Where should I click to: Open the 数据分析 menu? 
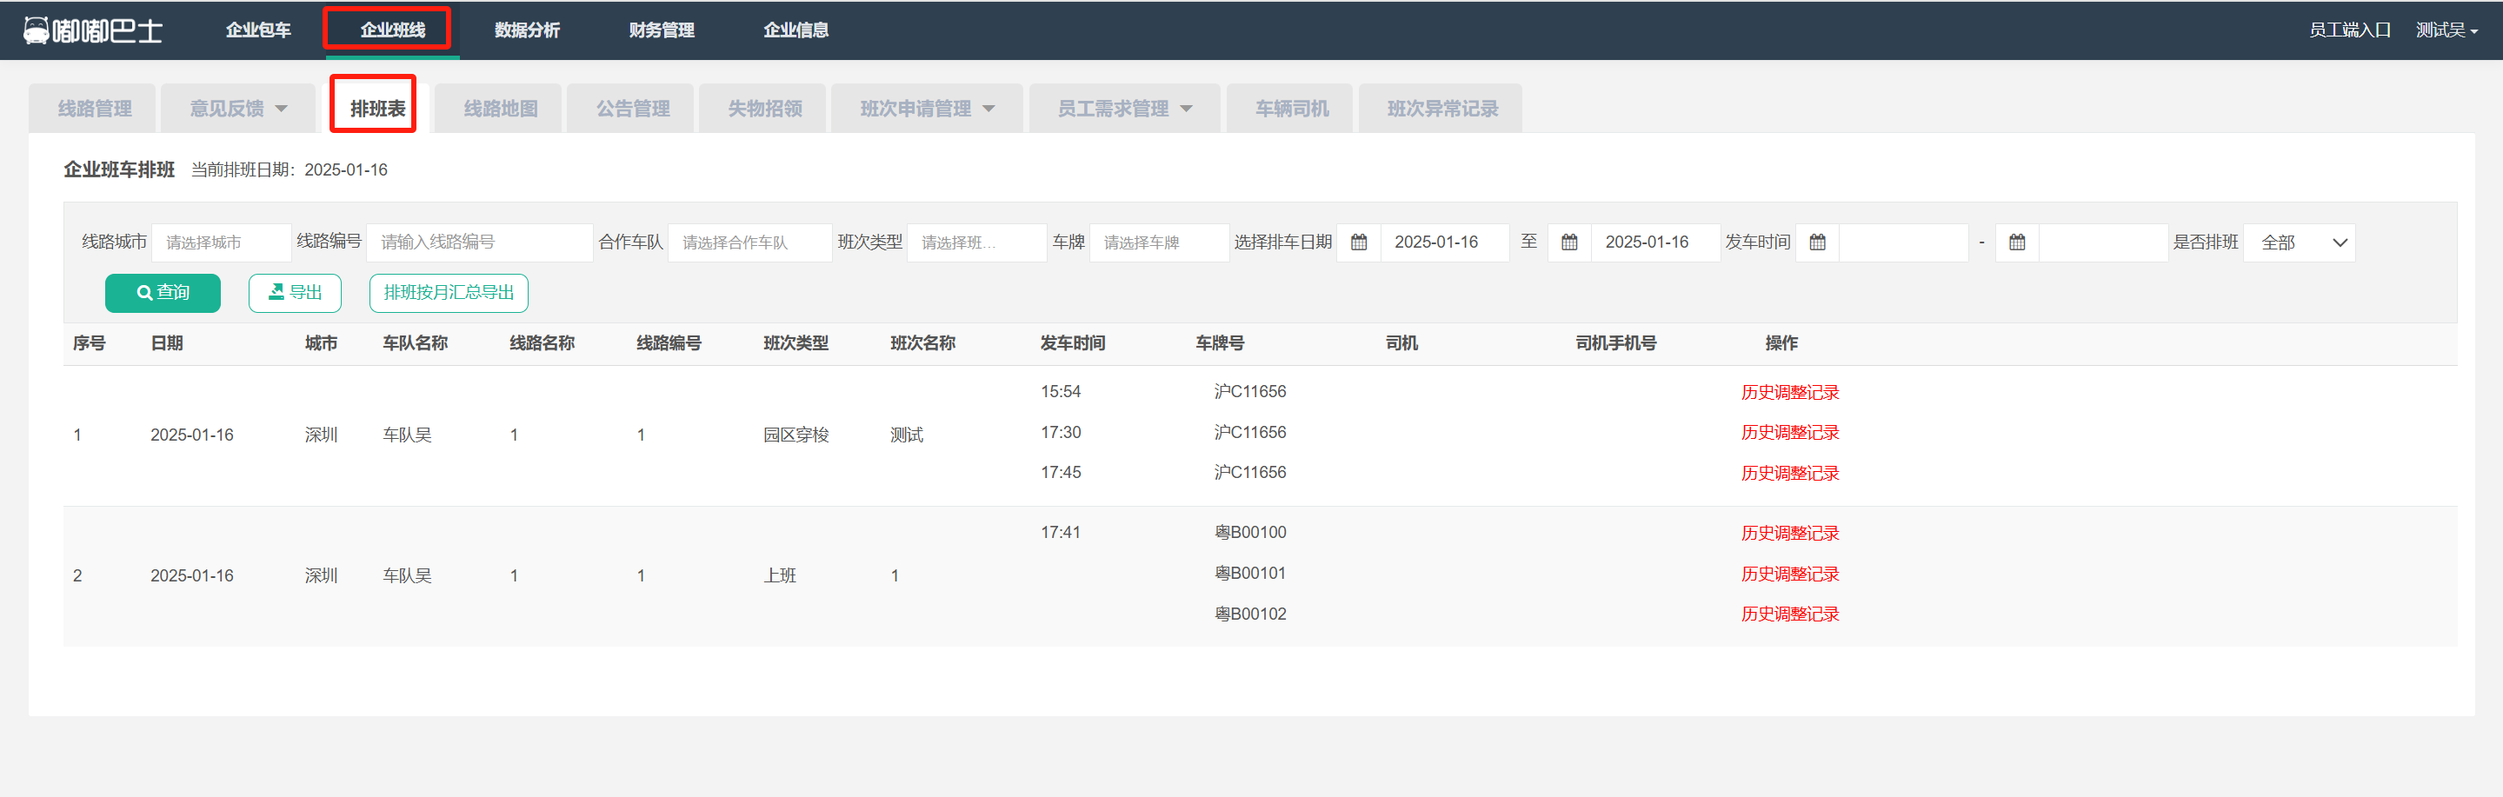(527, 30)
